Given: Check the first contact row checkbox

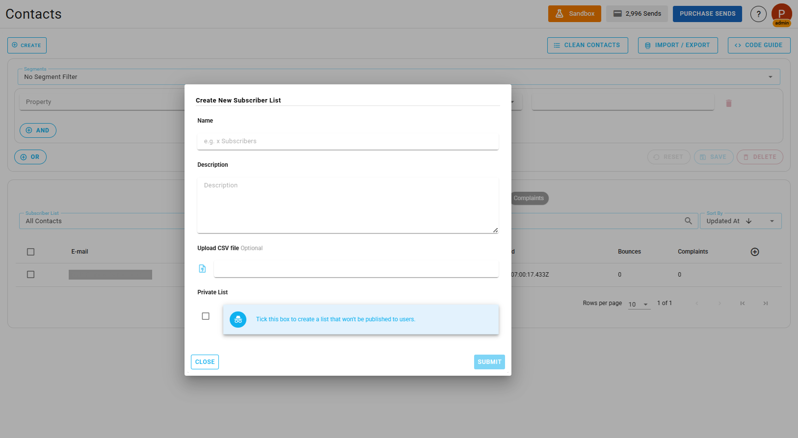Looking at the screenshot, I should pyautogui.click(x=31, y=275).
